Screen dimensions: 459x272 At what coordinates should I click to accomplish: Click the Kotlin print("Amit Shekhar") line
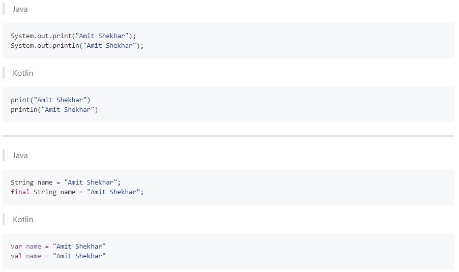(50, 100)
